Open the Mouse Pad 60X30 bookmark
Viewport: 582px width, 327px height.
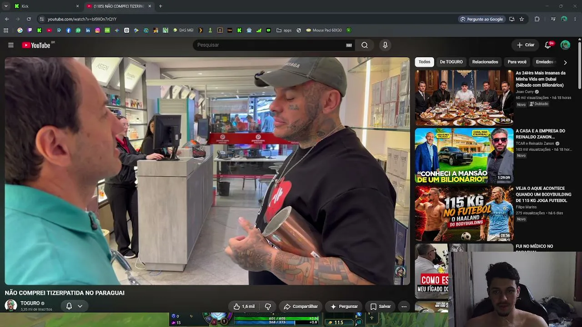(x=324, y=30)
